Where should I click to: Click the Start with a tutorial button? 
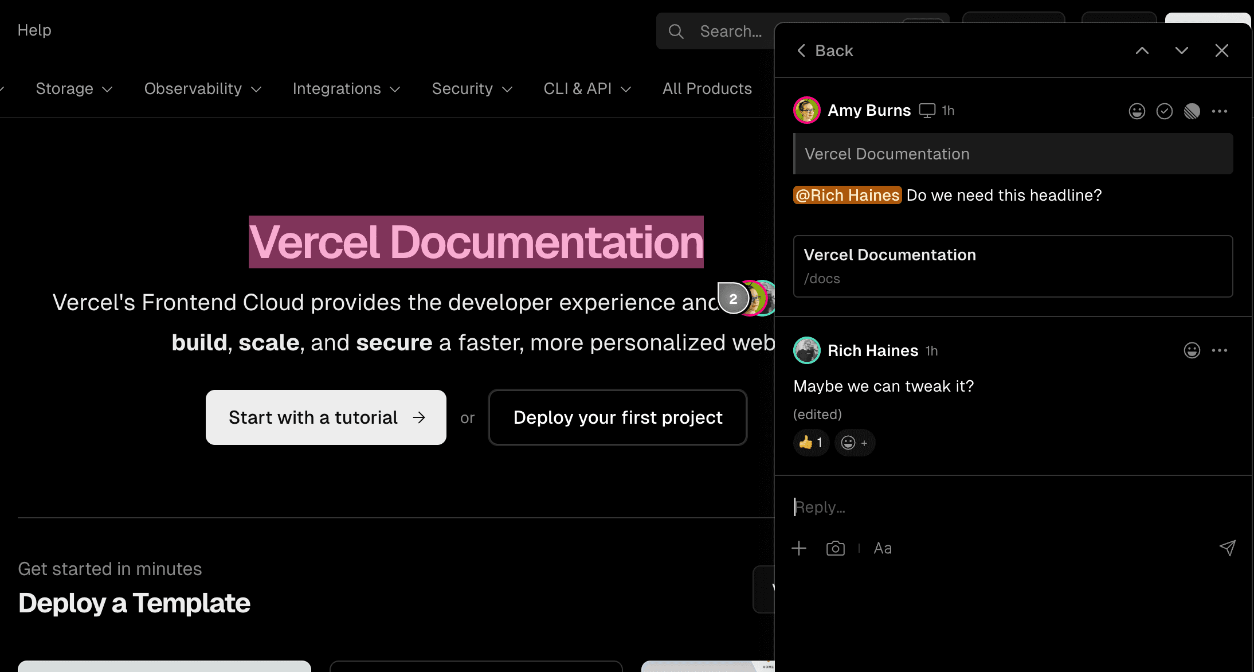pos(326,417)
